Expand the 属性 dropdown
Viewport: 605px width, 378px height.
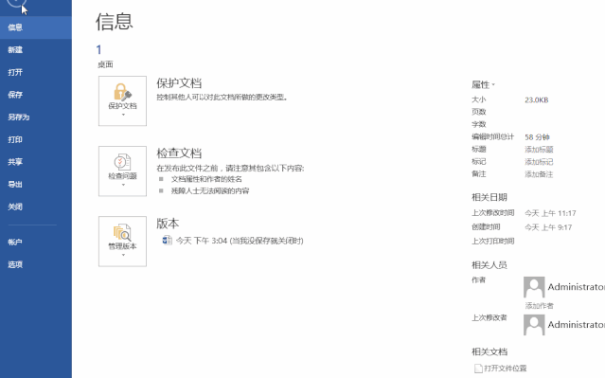point(483,84)
